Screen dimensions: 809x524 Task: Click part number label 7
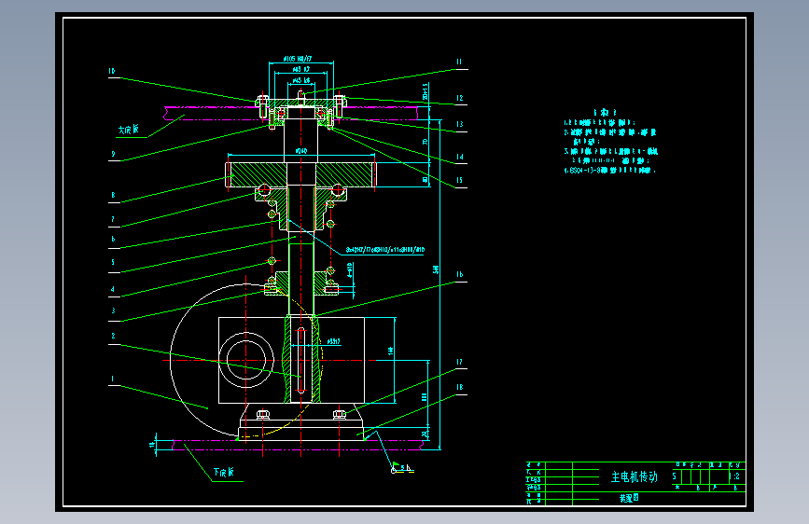tap(113, 220)
